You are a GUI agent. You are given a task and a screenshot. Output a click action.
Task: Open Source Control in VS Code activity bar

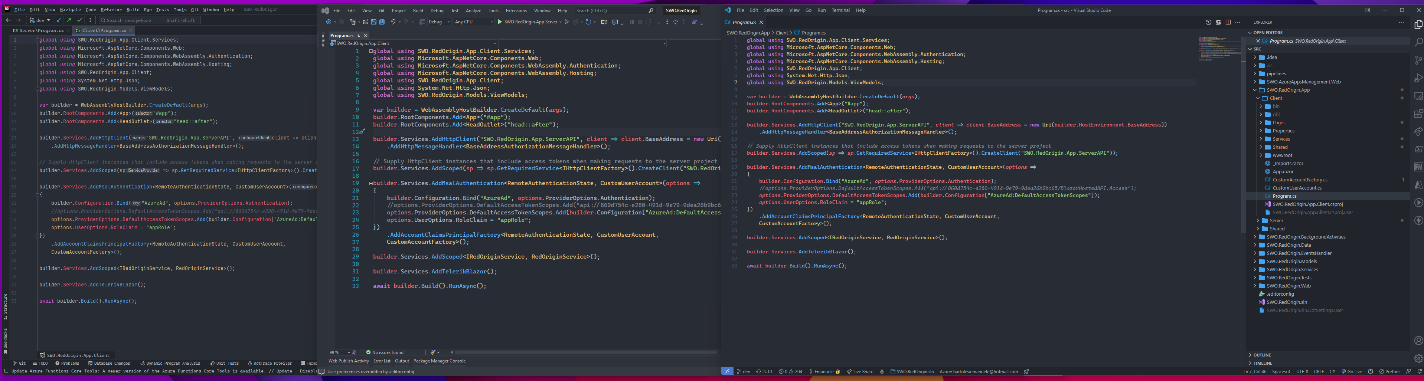1418,60
